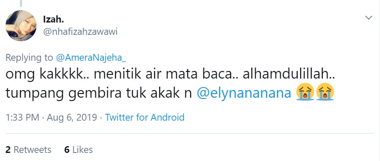Open the @AmeraNajeha_ replied-to profile
Viewport: 380px width, 161px height.
91,58
